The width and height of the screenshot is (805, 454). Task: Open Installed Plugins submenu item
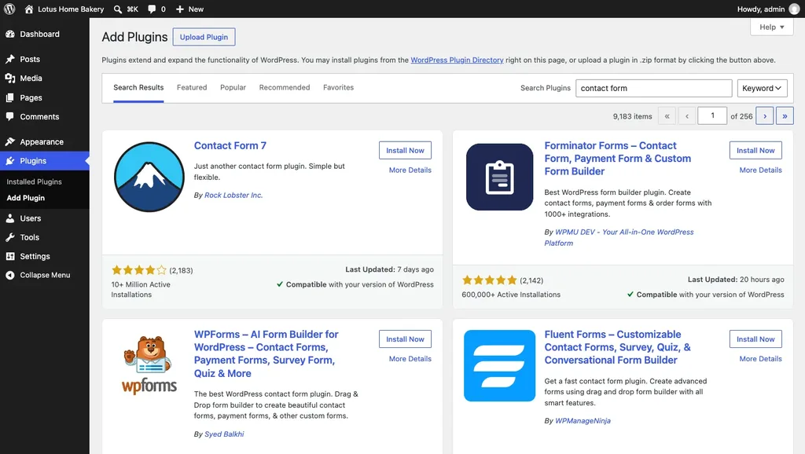click(34, 181)
